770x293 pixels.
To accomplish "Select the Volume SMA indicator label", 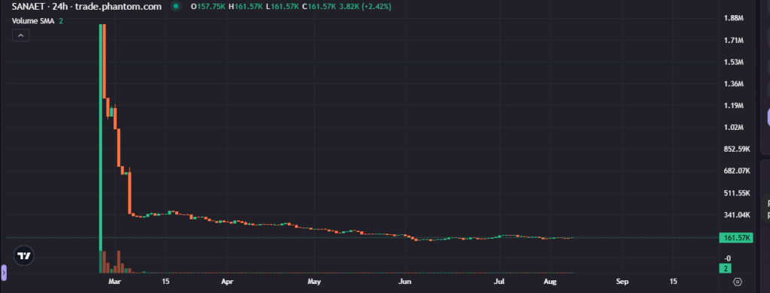I will point(33,21).
